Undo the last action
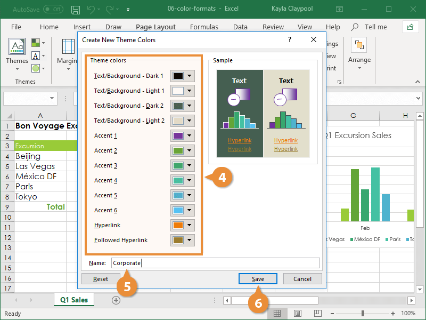 pos(90,9)
